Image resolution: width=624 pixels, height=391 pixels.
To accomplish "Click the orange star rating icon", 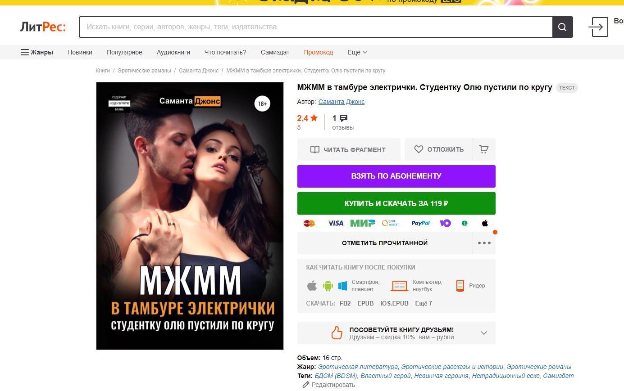I will (314, 118).
